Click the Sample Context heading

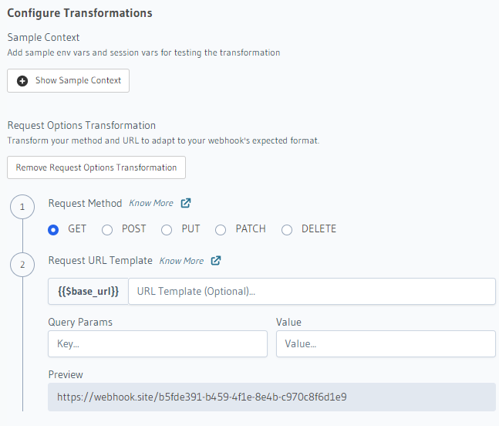pyautogui.click(x=43, y=37)
